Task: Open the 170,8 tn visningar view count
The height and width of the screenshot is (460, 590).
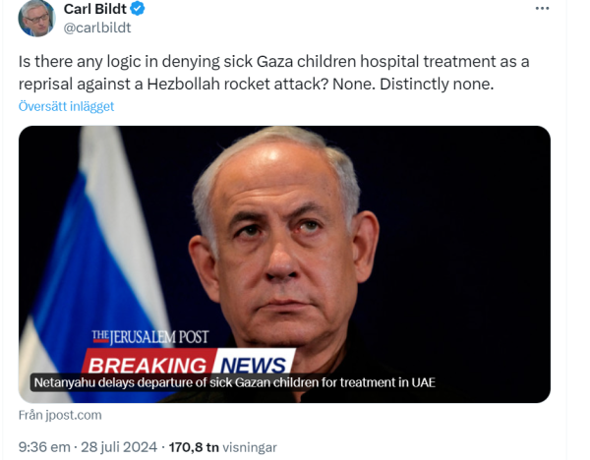Action: (223, 447)
